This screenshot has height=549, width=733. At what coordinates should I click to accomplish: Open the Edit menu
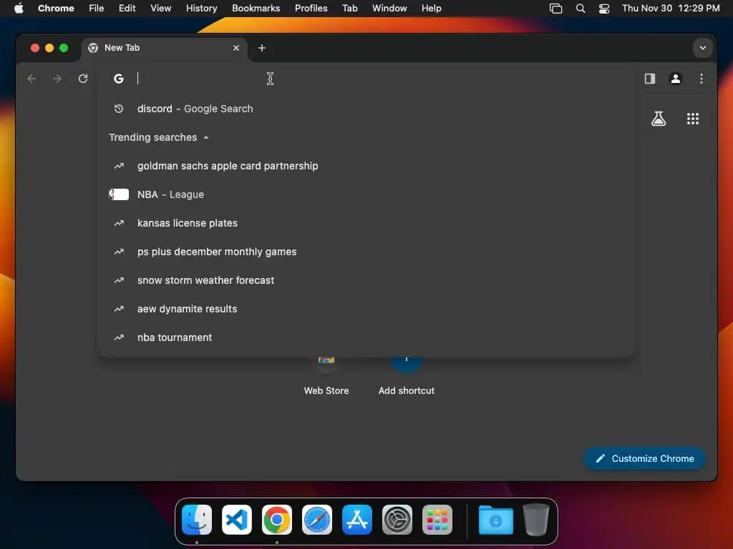pyautogui.click(x=127, y=8)
